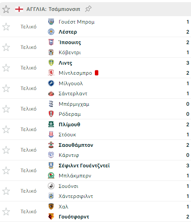Star the Χαλ vs Γουότφορντ match
This screenshot has height=222, width=191.
(6, 212)
